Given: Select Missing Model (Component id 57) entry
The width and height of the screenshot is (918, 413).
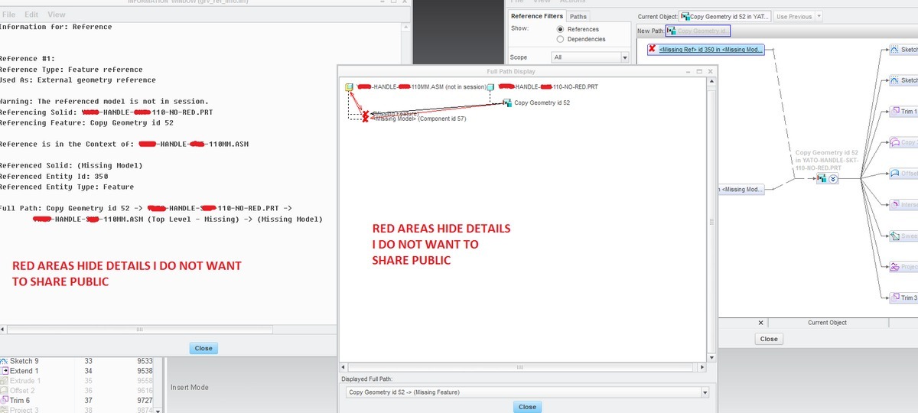Looking at the screenshot, I should point(418,119).
